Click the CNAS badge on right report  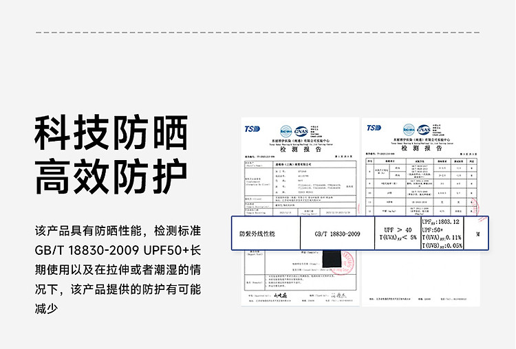coord(423,130)
